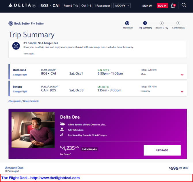Click the LOG IN button
The height and width of the screenshot is (182, 193).
[162, 6]
